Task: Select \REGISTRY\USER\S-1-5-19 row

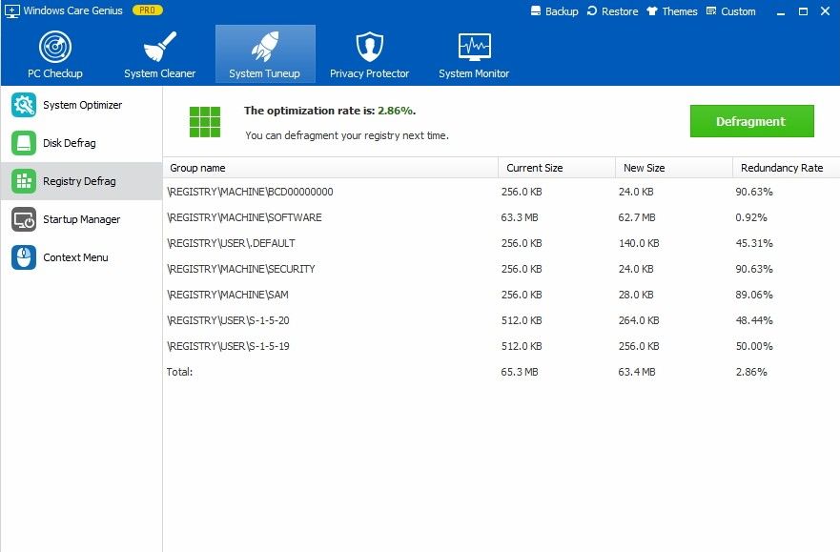Action: point(501,346)
